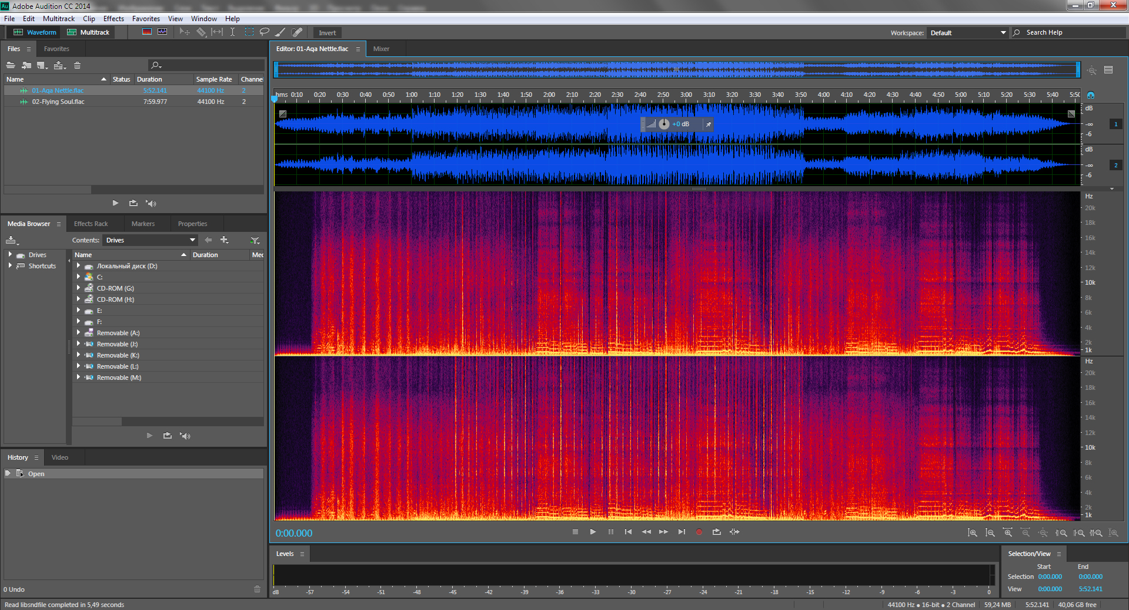This screenshot has height=610, width=1129.
Task: Click the Invert button
Action: tap(328, 33)
